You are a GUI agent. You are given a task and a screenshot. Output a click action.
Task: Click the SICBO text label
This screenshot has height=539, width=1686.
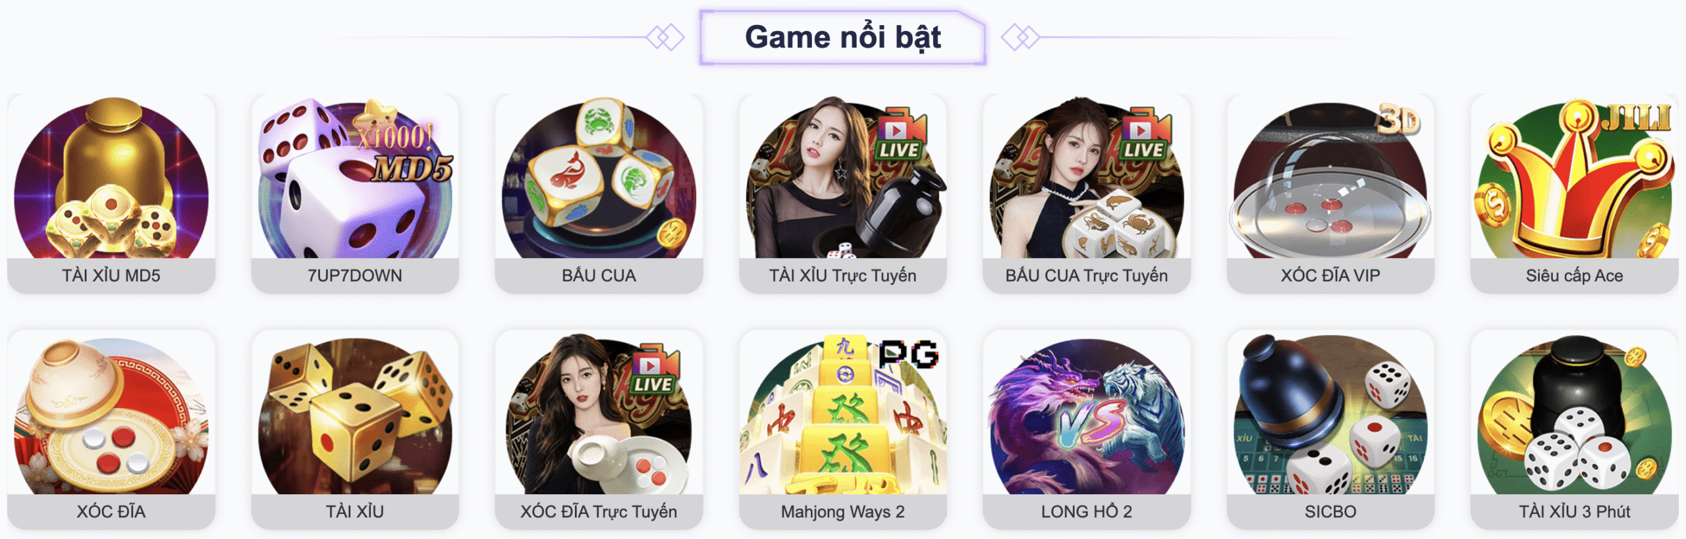coord(1330,512)
